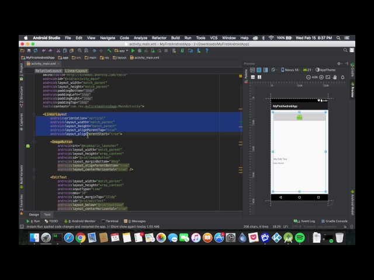This screenshot has height=280, width=374.
Task: Open the Palette side panel
Action: pos(246,76)
